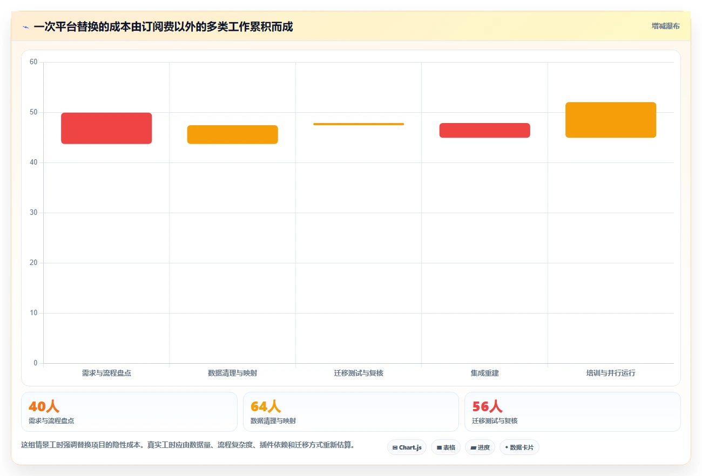The image size is (702, 476).
Task: Select the 进度 tag pill
Action: tap(480, 447)
